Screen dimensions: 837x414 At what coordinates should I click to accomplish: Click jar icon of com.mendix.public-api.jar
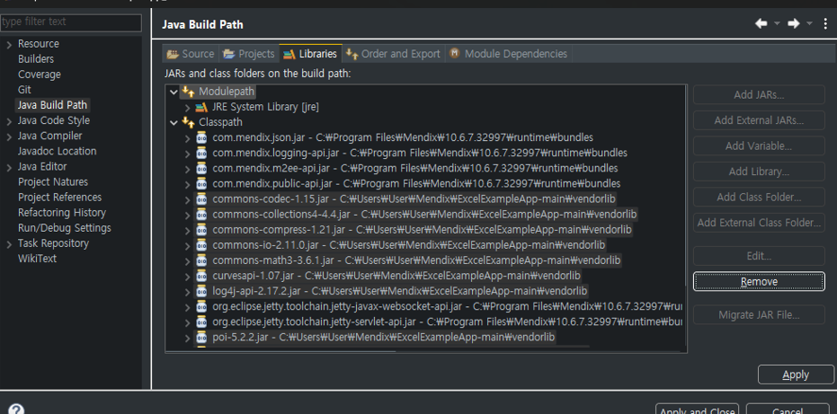point(201,183)
